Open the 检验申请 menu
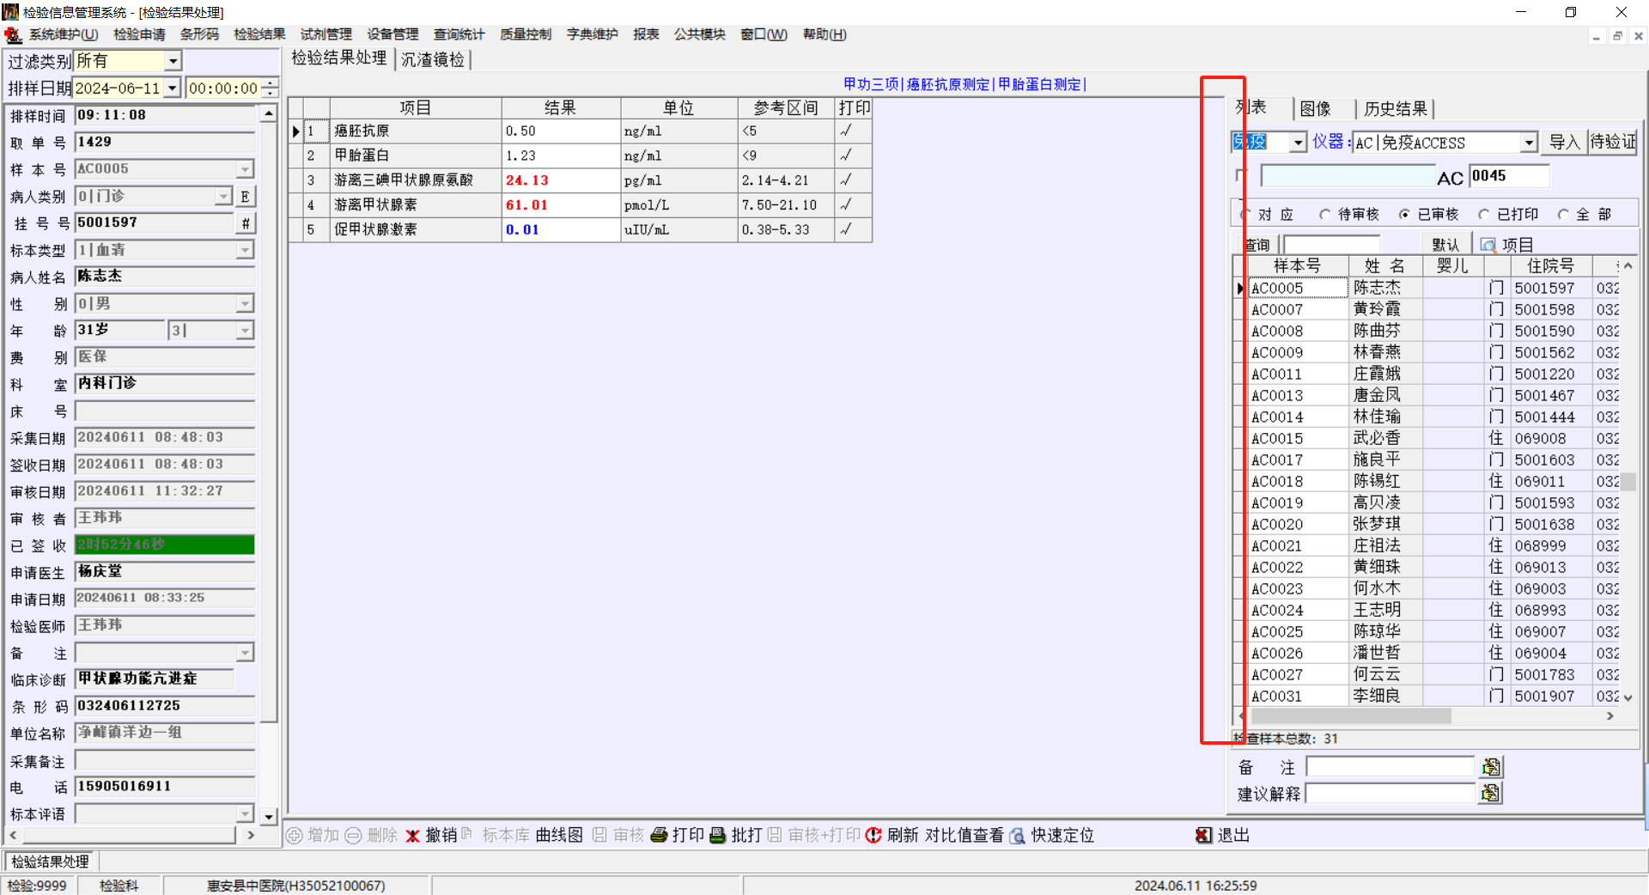Viewport: 1649px width, 895px height. pyautogui.click(x=139, y=34)
